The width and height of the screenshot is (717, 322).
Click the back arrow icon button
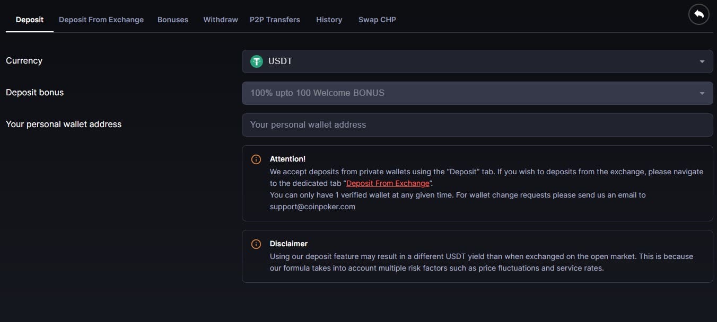click(x=698, y=14)
